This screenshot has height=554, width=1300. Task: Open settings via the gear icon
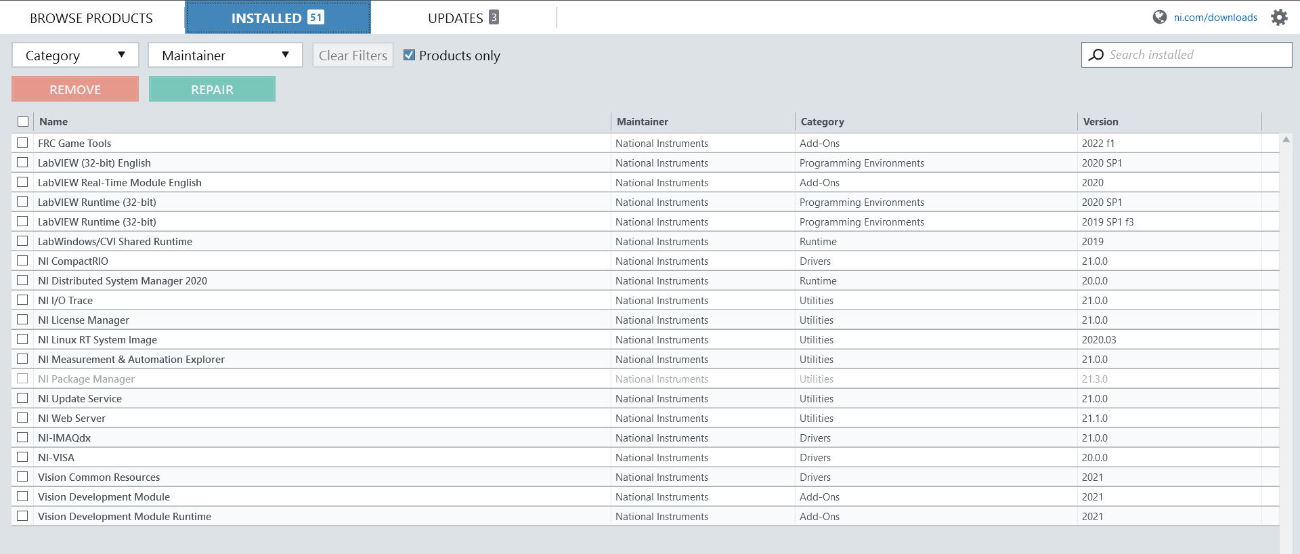[1279, 18]
